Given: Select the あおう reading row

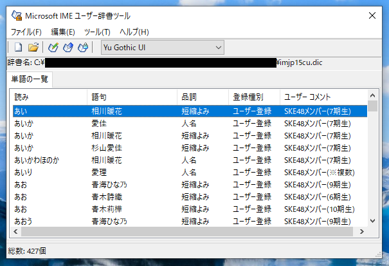Looking at the screenshot, I should tap(190, 222).
